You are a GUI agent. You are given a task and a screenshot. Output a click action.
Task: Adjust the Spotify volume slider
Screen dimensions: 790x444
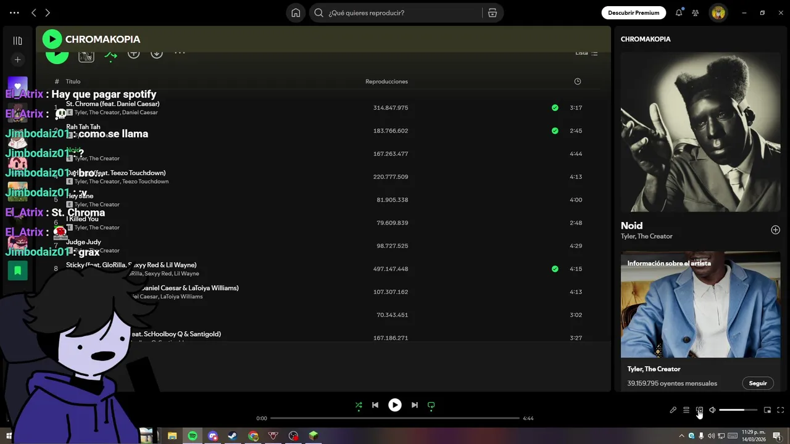click(x=738, y=410)
